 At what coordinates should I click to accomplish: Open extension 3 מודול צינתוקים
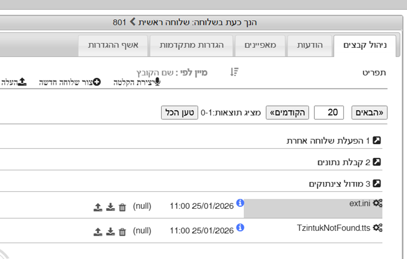click(344, 184)
